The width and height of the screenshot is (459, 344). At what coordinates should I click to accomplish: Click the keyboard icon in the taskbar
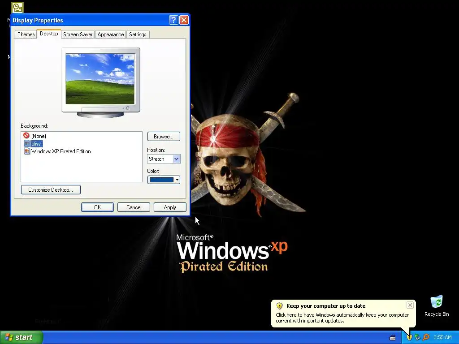coord(393,338)
